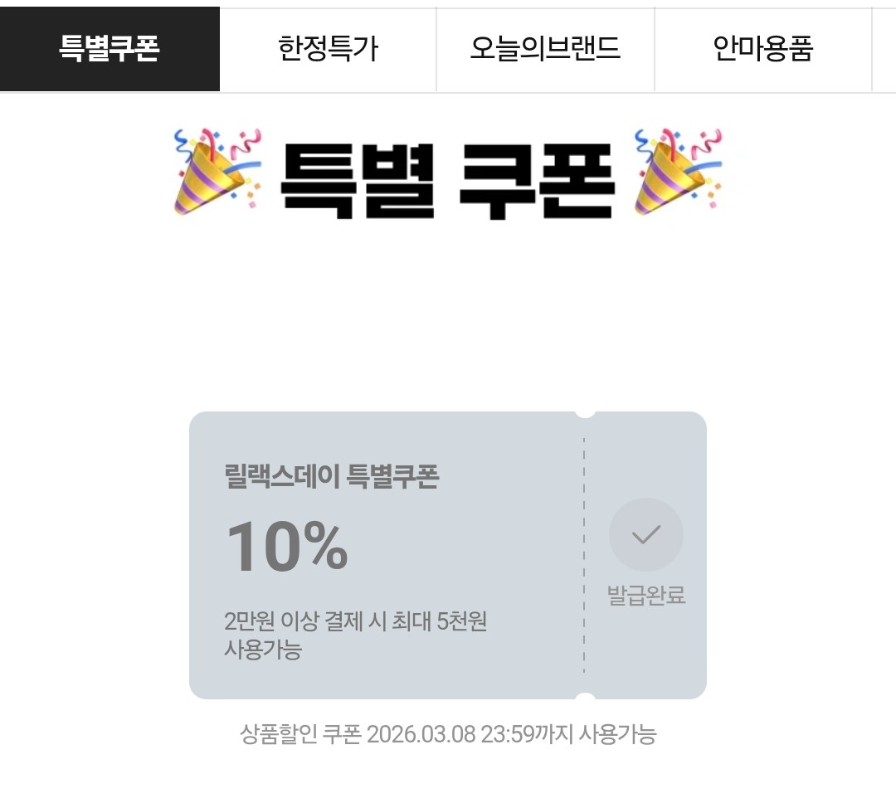Click the top notch of the coupon
This screenshot has height=808, width=896.
pos(585,412)
